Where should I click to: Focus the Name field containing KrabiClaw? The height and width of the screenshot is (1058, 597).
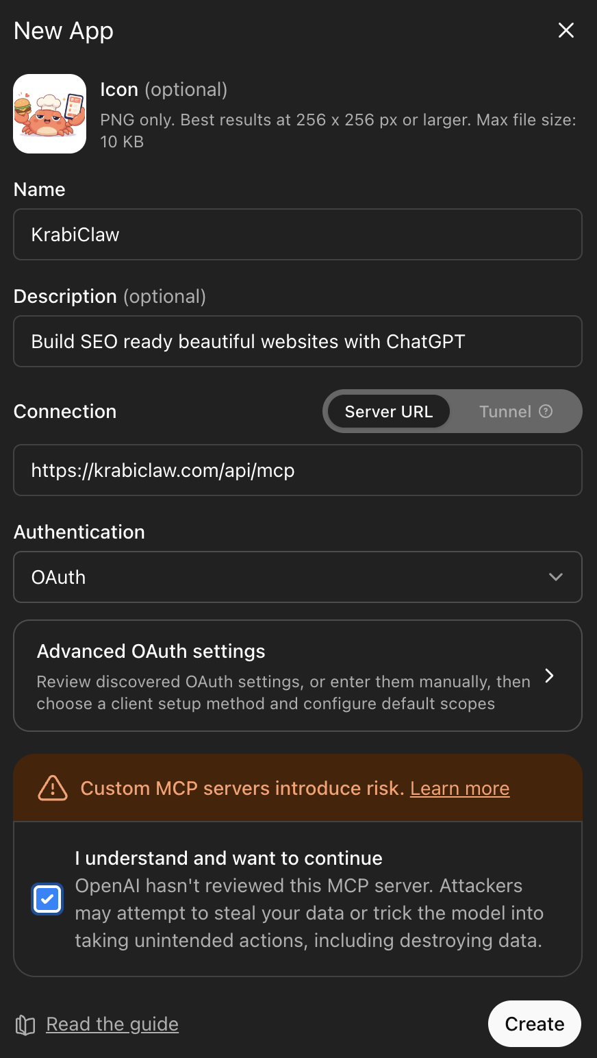pos(298,234)
